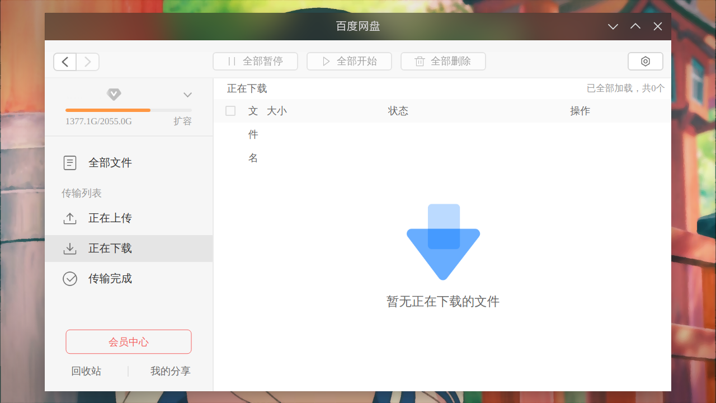The width and height of the screenshot is (716, 403).
Task: Click the download icon beside 正在下载
Action: [x=70, y=249]
